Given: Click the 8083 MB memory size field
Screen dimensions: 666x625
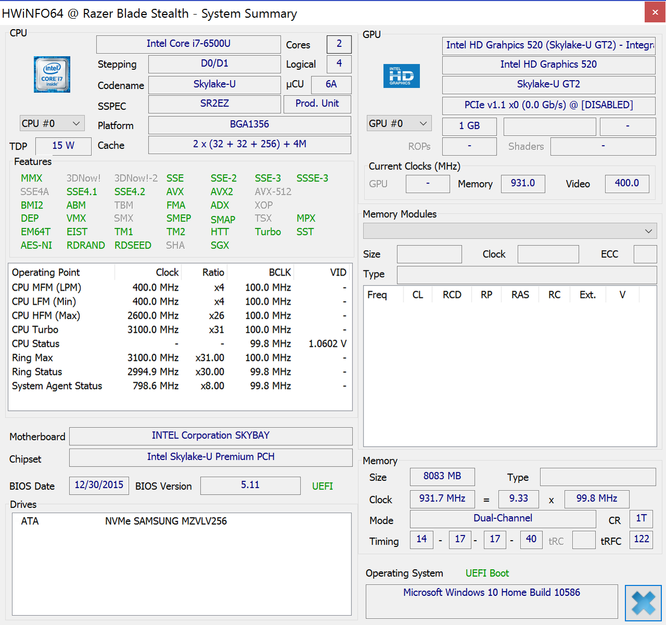Looking at the screenshot, I should pyautogui.click(x=442, y=476).
